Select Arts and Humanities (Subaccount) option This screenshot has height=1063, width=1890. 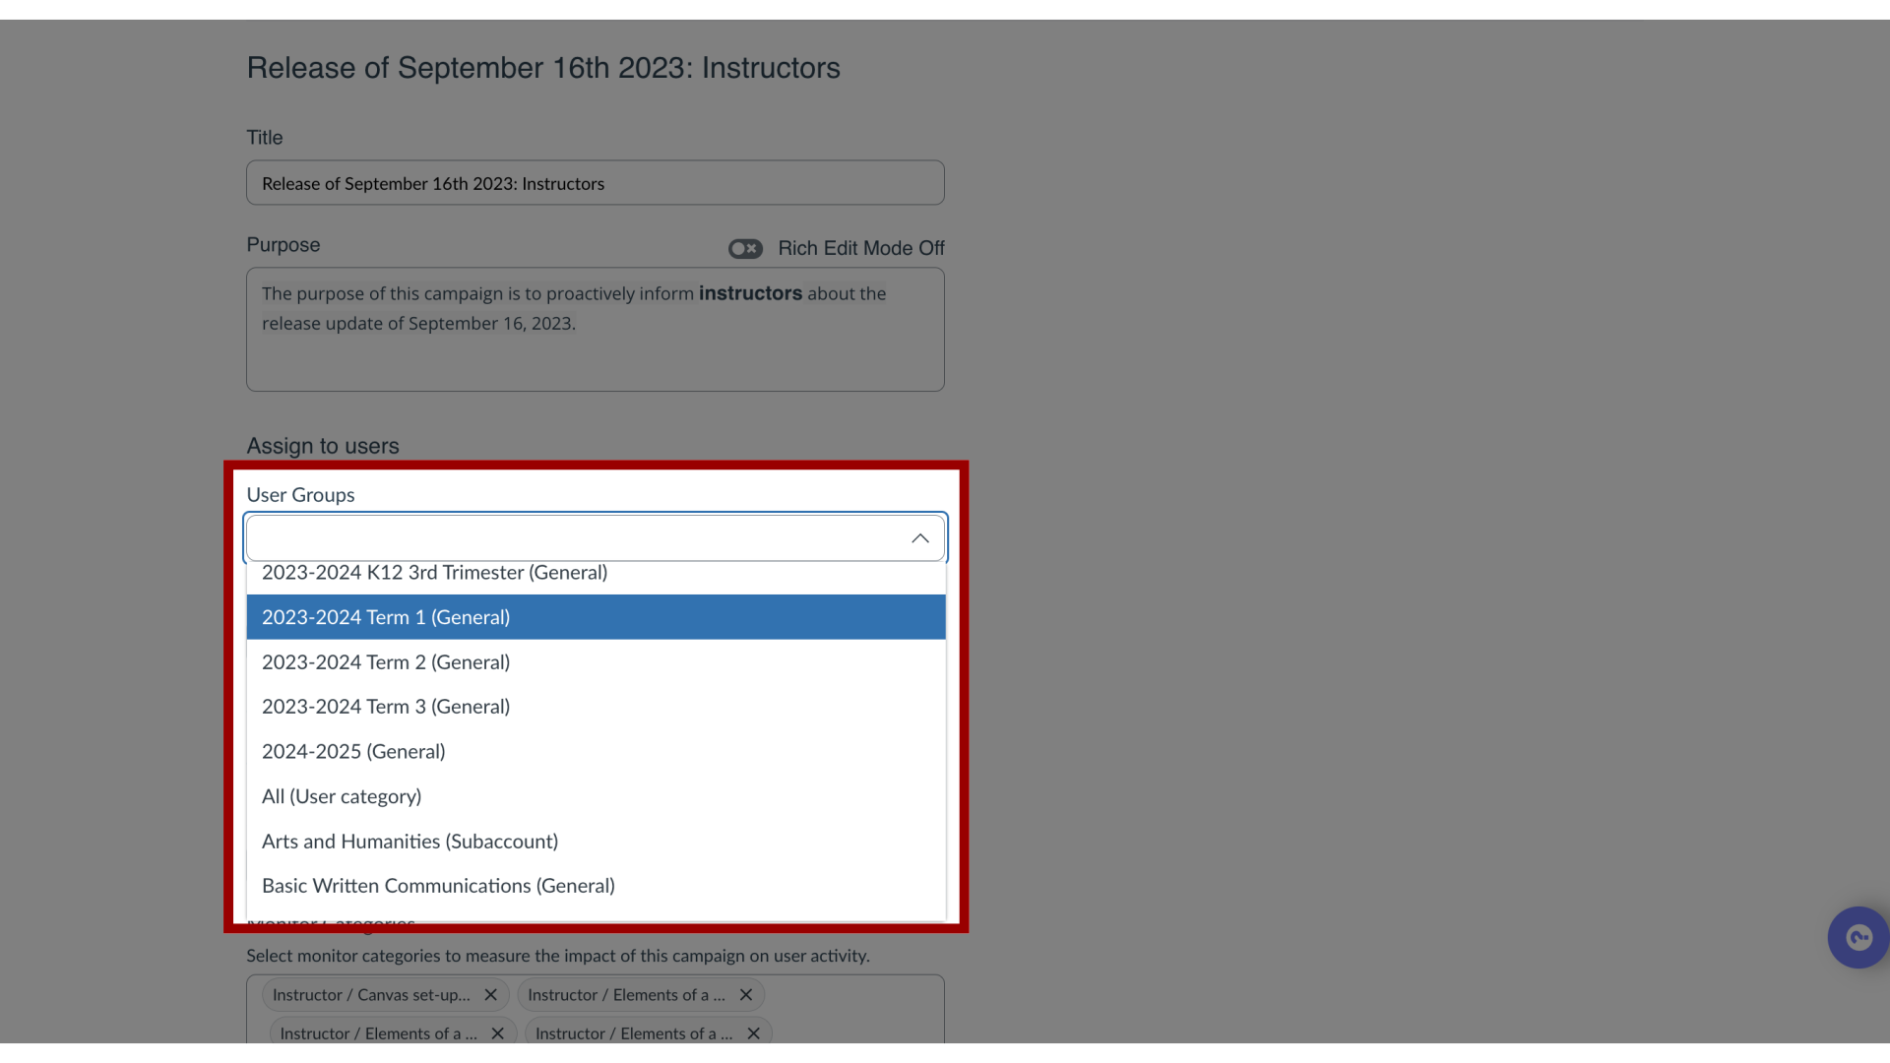click(x=409, y=840)
